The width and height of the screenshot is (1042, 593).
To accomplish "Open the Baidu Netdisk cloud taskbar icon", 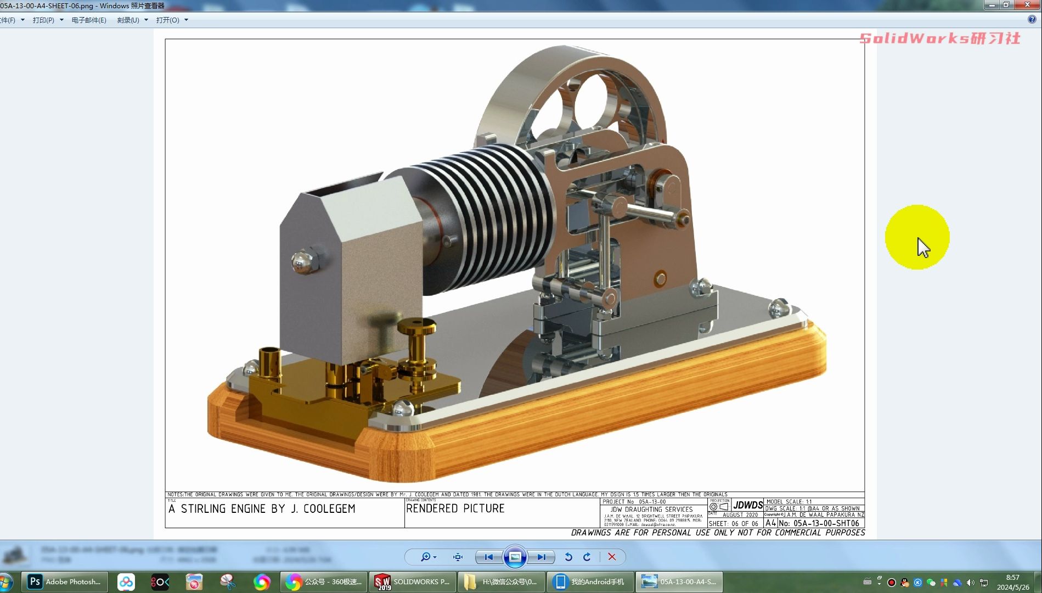I will click(126, 581).
